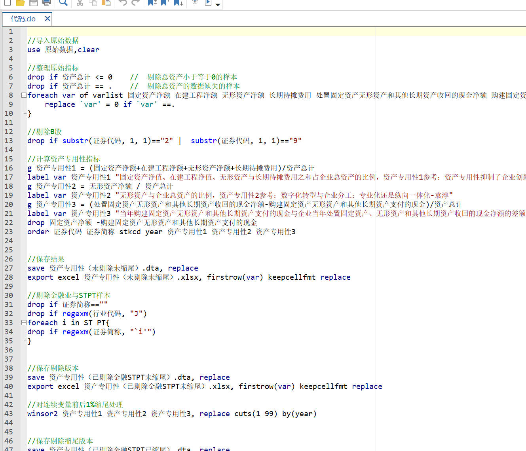Paste using the clipboard icon
Viewport: 526px width, 451px height.
106,3
